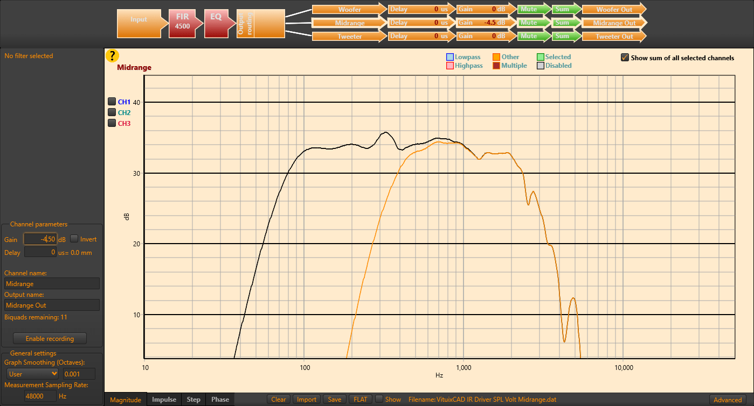This screenshot has width=754, height=406.
Task: Click 'Biquads remaining: 11' text
Action: click(36, 317)
